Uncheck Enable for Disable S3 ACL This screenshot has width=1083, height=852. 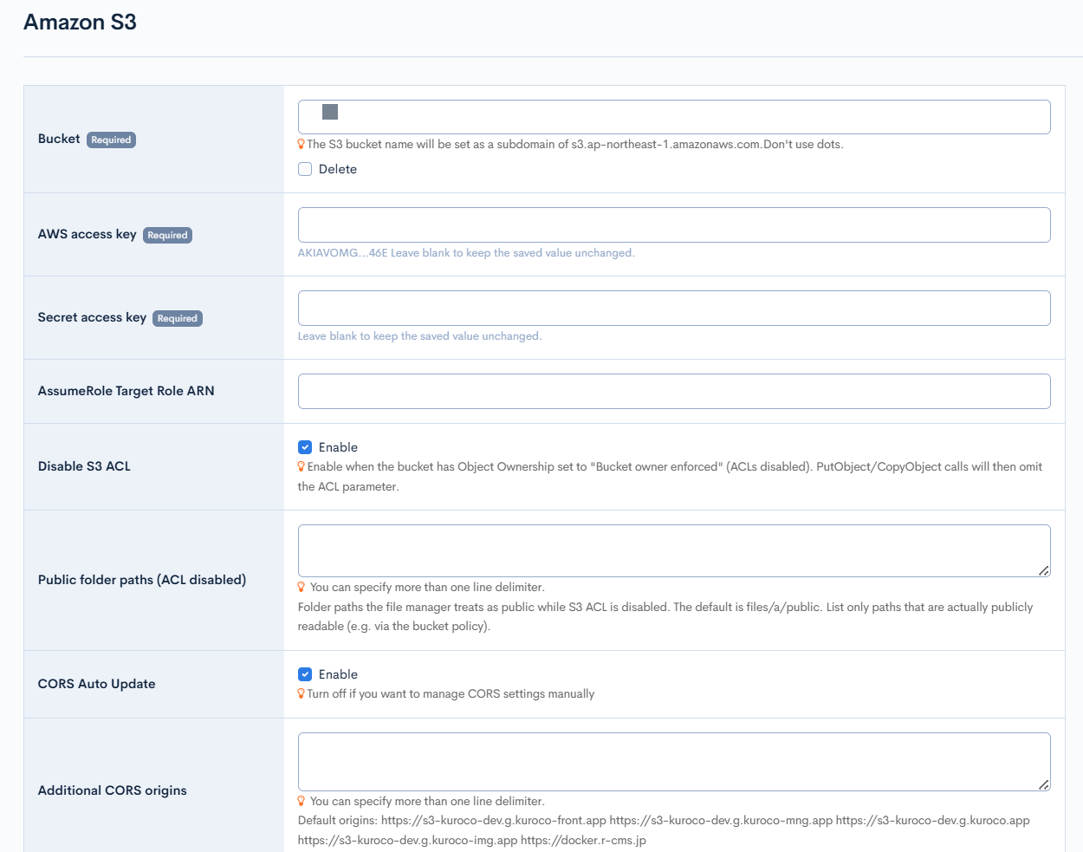point(305,447)
